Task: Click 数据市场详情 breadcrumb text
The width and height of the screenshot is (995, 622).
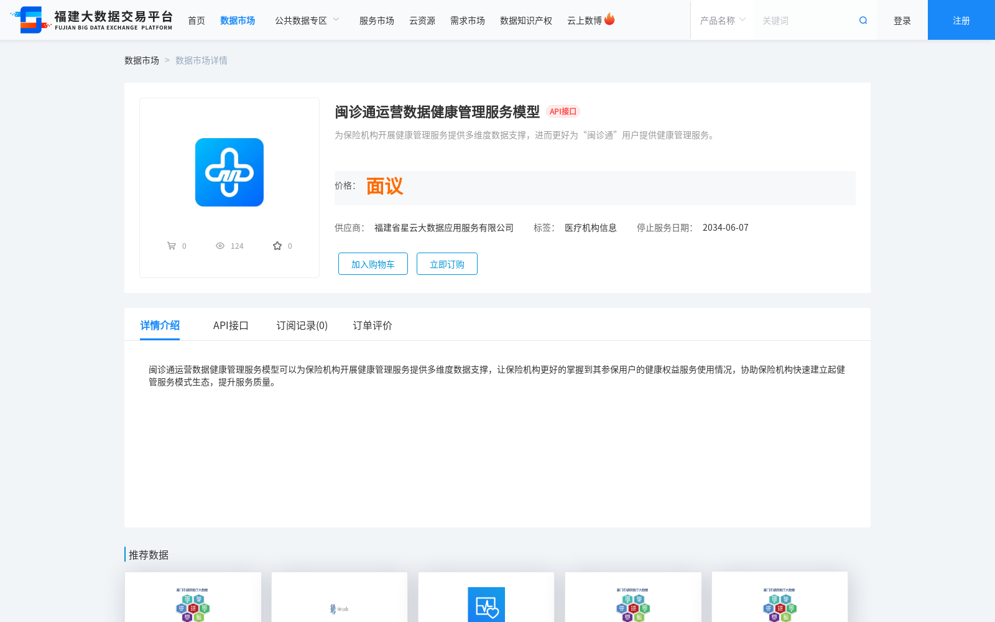Action: pyautogui.click(x=201, y=60)
